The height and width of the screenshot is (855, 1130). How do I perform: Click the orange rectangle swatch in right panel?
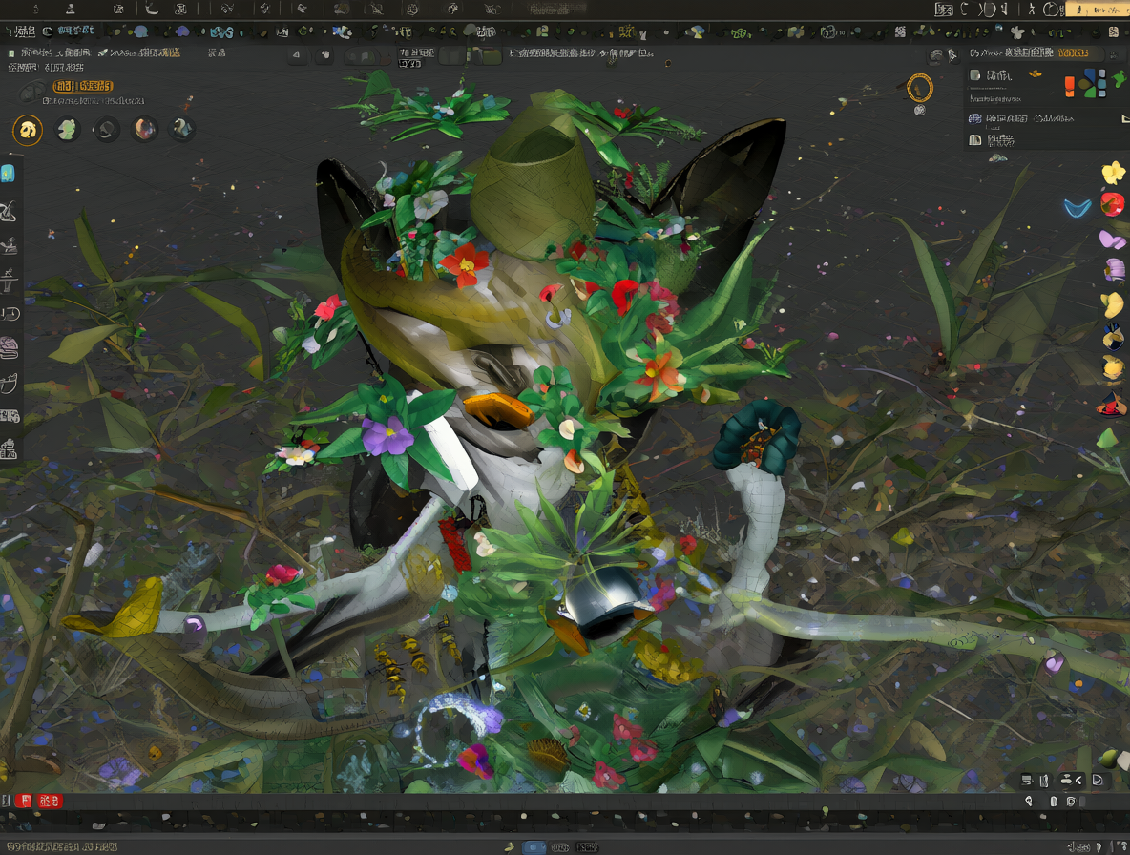point(1070,87)
